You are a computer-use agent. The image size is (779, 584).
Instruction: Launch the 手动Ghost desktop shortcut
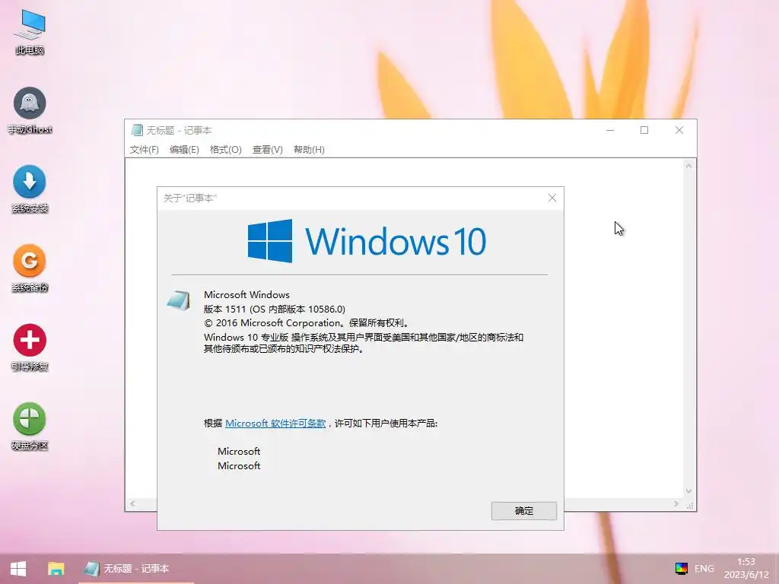[x=30, y=111]
